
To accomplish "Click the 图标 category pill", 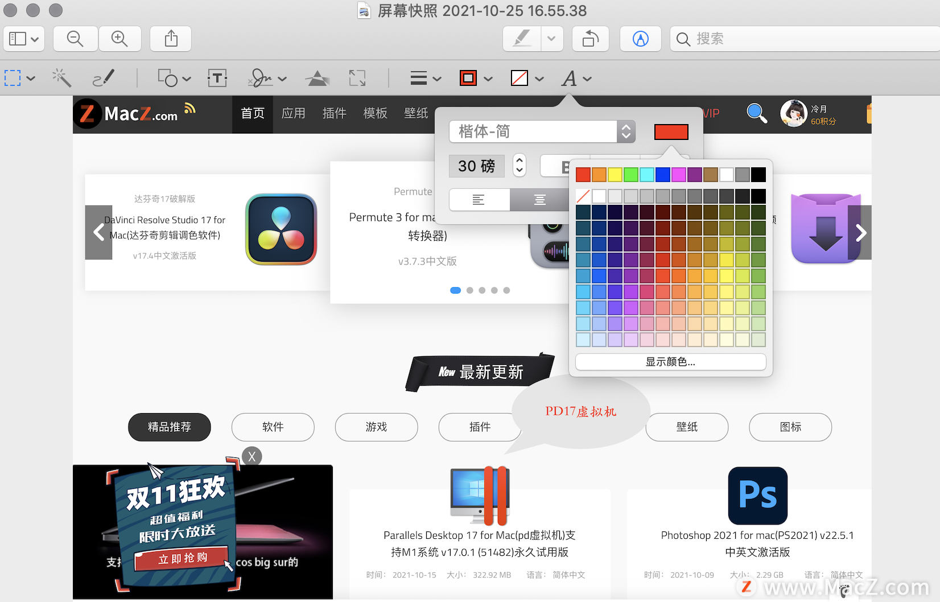I will pyautogui.click(x=791, y=427).
